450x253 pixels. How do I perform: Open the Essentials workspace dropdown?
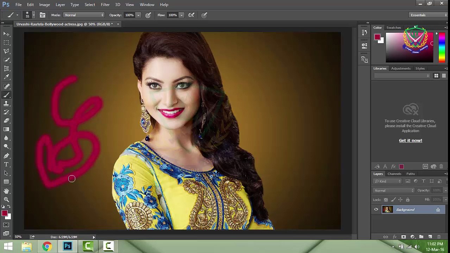[x=429, y=15]
